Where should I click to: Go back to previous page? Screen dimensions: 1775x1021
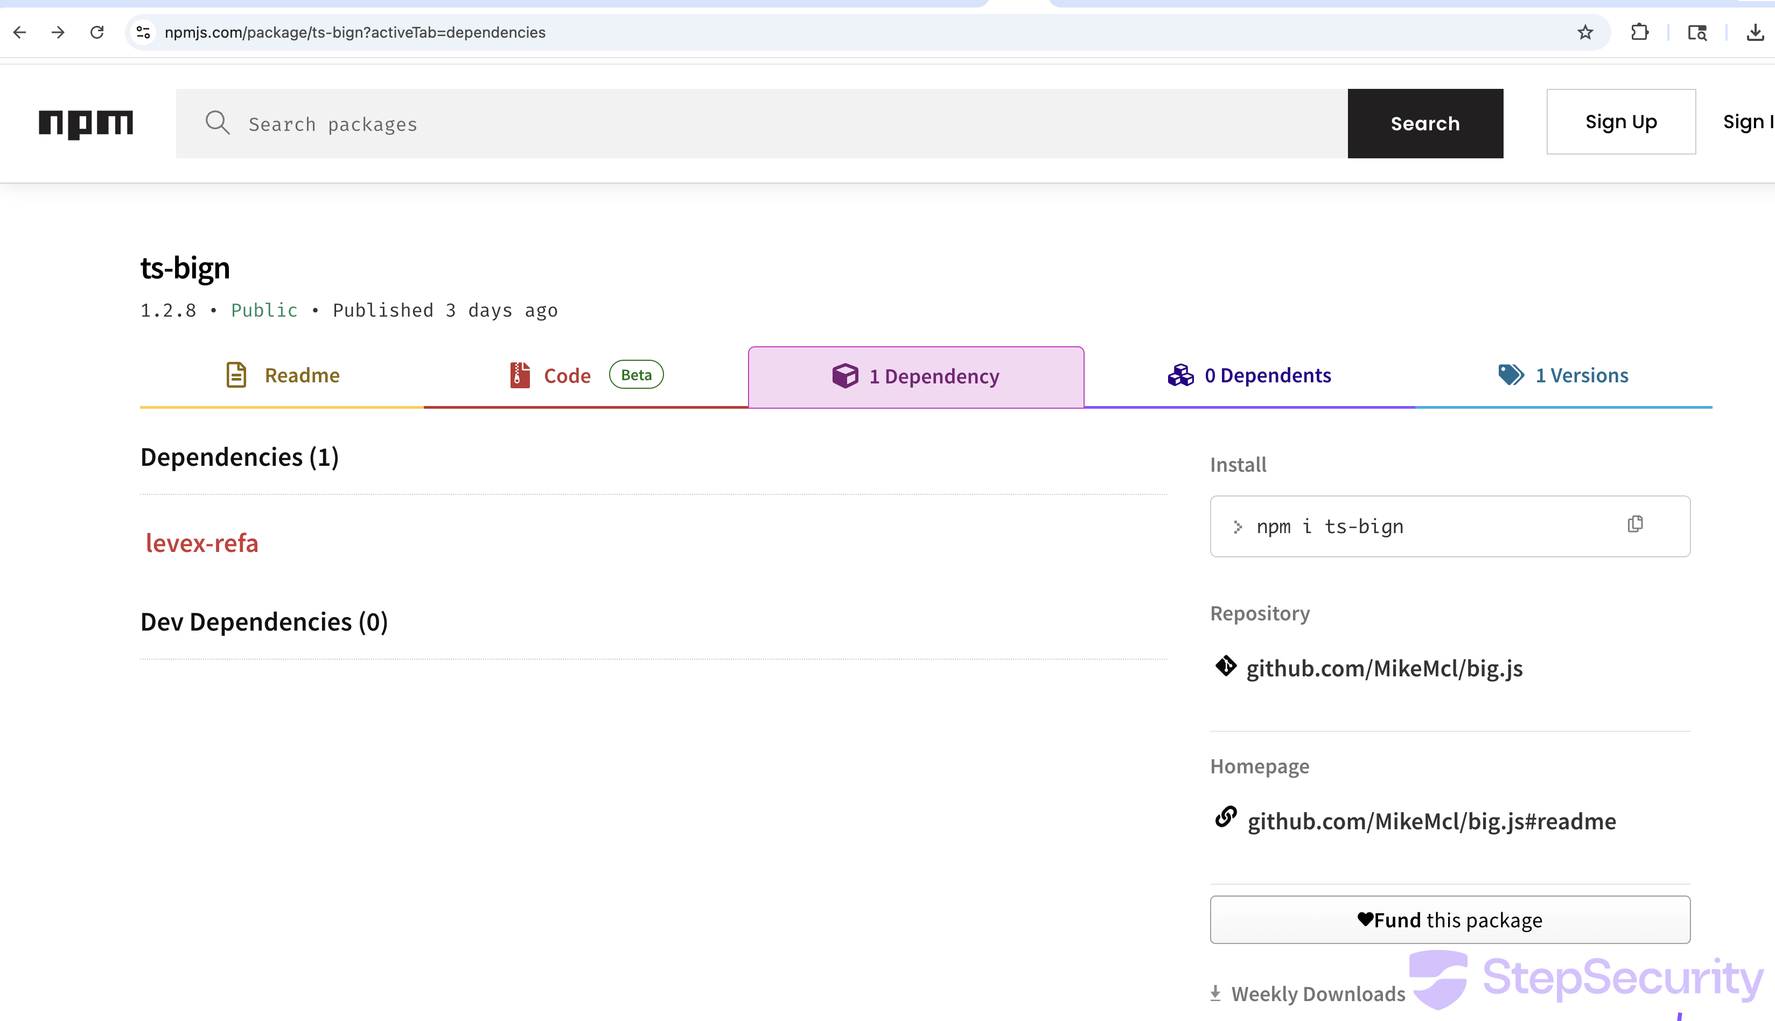[x=19, y=32]
